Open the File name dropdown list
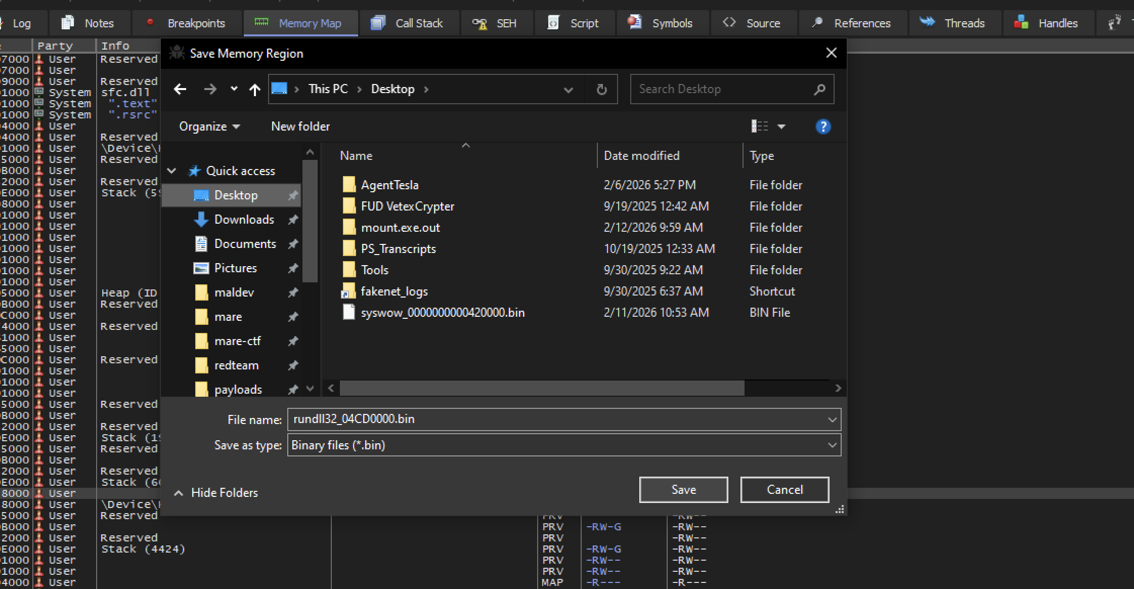Viewport: 1134px width, 589px height. pos(832,419)
